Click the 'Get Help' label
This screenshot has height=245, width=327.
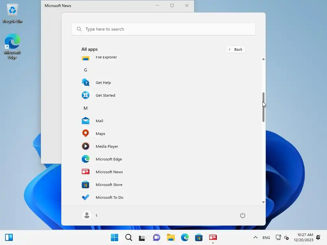coord(103,83)
